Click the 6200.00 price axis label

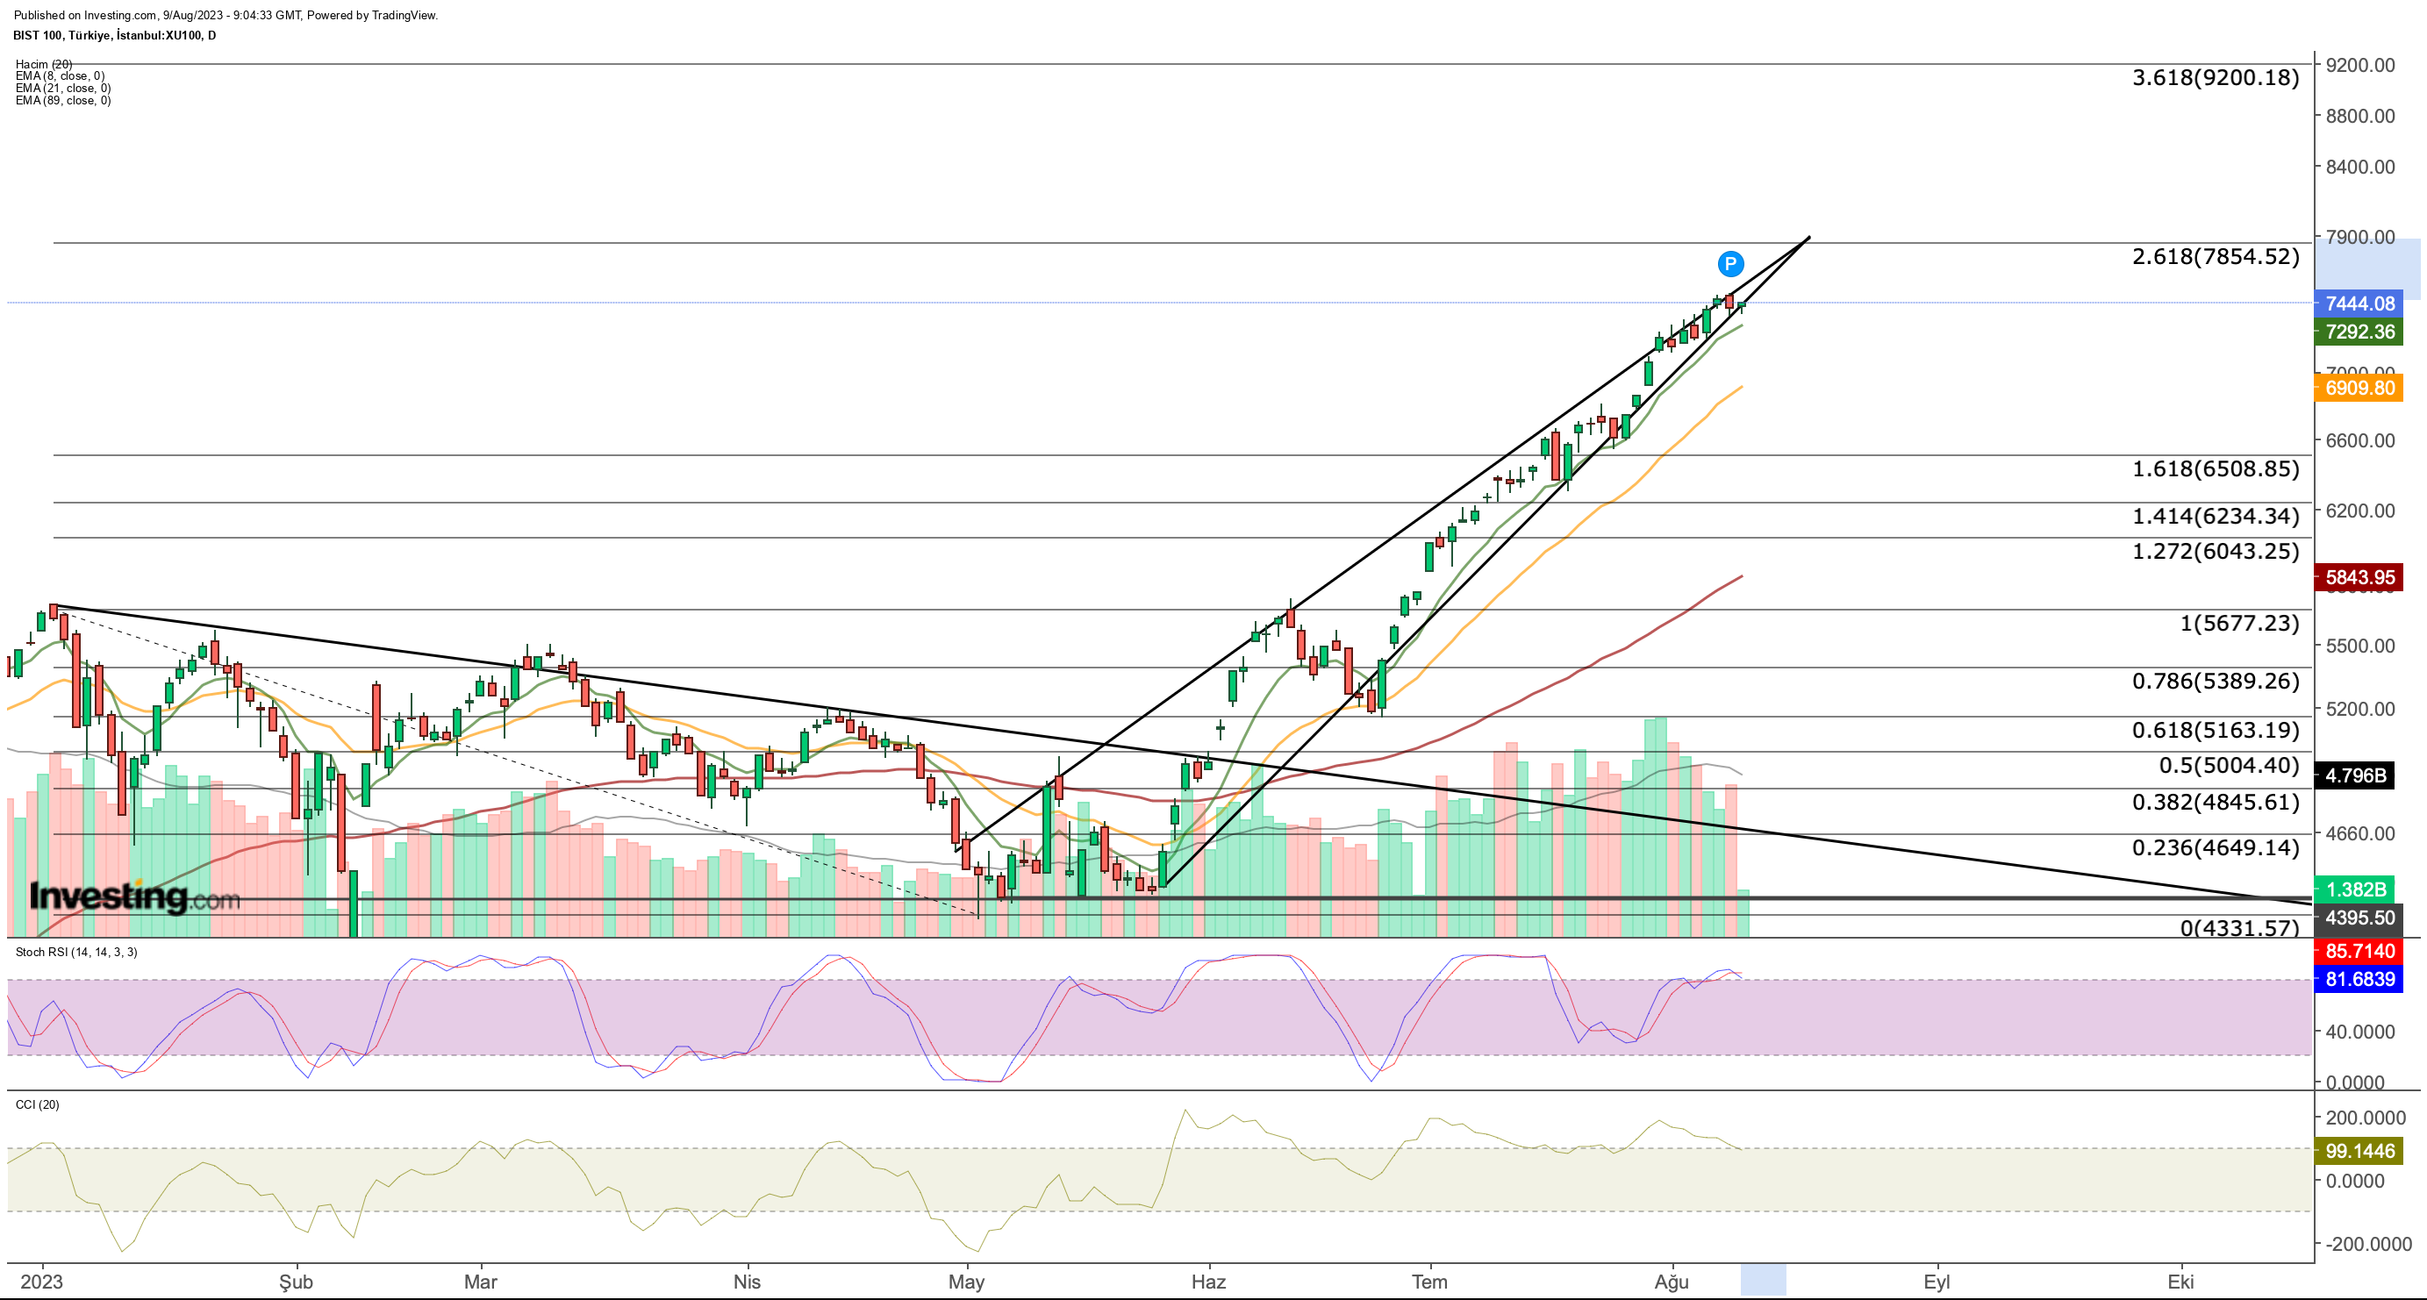click(2360, 511)
